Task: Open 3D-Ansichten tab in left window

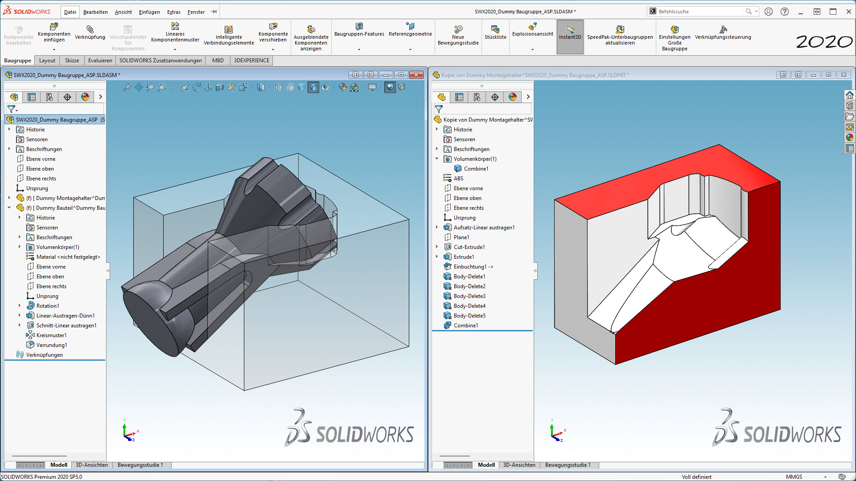Action: 92,465
